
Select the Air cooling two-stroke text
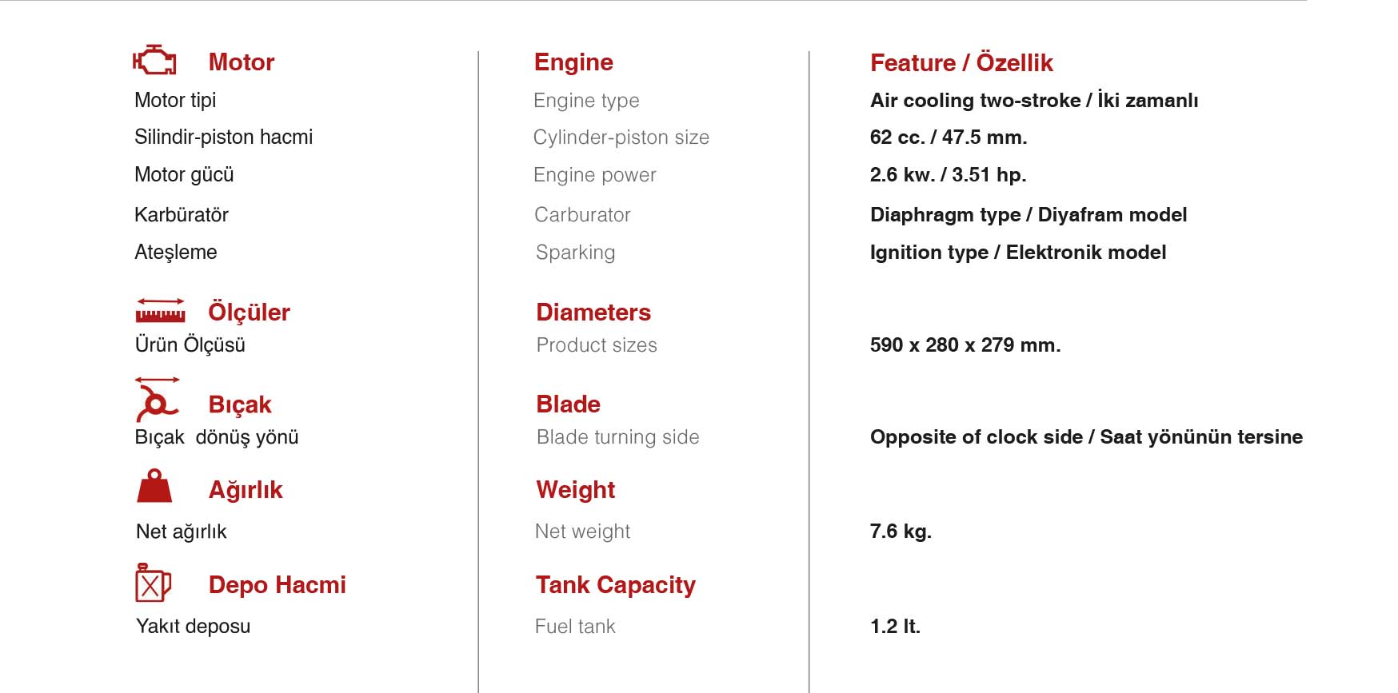pyautogui.click(x=975, y=101)
